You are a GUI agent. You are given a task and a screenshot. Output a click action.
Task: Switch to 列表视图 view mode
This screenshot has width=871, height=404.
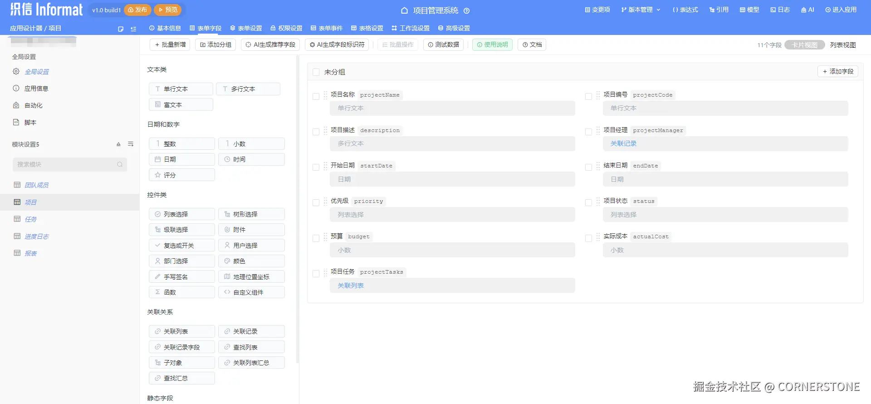[x=843, y=45]
